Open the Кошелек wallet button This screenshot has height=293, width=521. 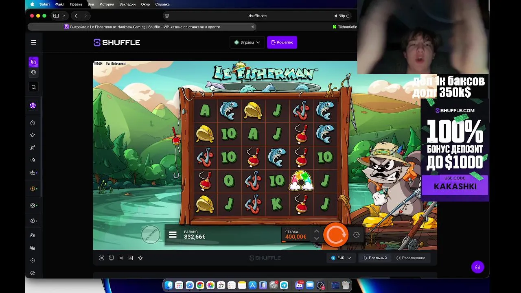point(282,42)
